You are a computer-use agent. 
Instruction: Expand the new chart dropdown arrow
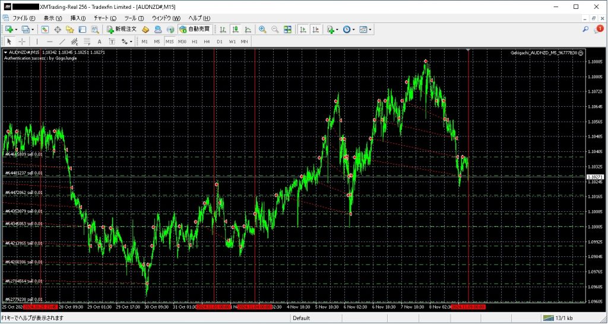click(x=17, y=29)
